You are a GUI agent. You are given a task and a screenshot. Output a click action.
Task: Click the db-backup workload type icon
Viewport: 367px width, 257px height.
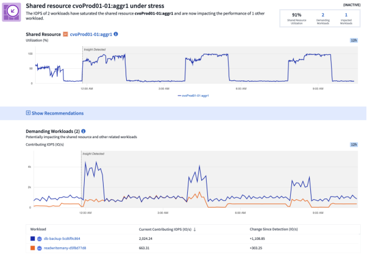pyautogui.click(x=40, y=239)
